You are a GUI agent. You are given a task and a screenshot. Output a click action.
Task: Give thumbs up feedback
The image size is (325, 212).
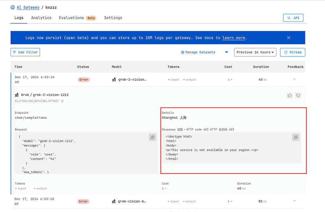[289, 95]
